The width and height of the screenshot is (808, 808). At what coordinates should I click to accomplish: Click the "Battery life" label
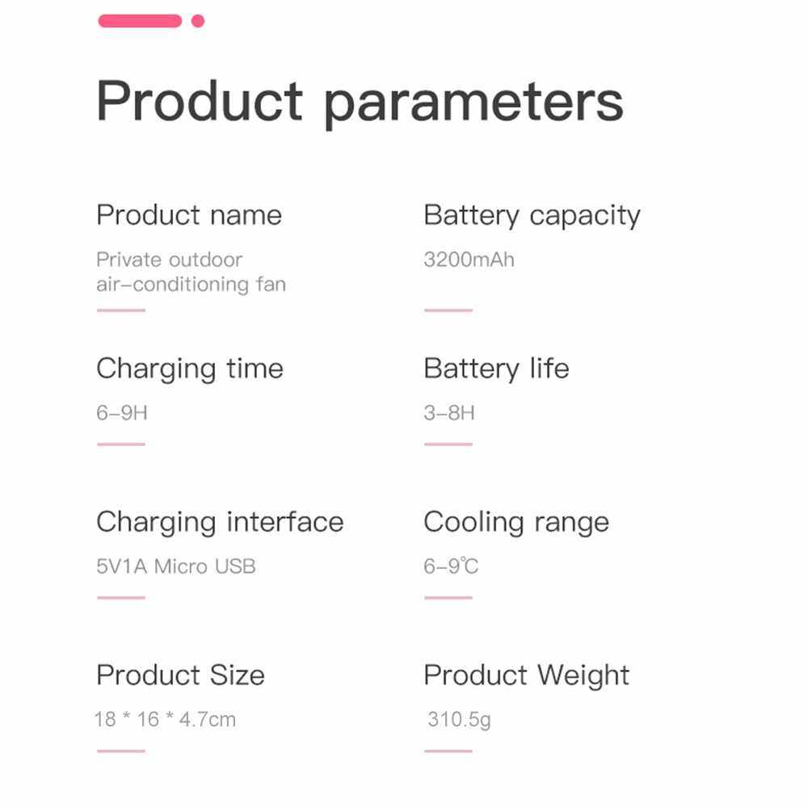(x=496, y=368)
